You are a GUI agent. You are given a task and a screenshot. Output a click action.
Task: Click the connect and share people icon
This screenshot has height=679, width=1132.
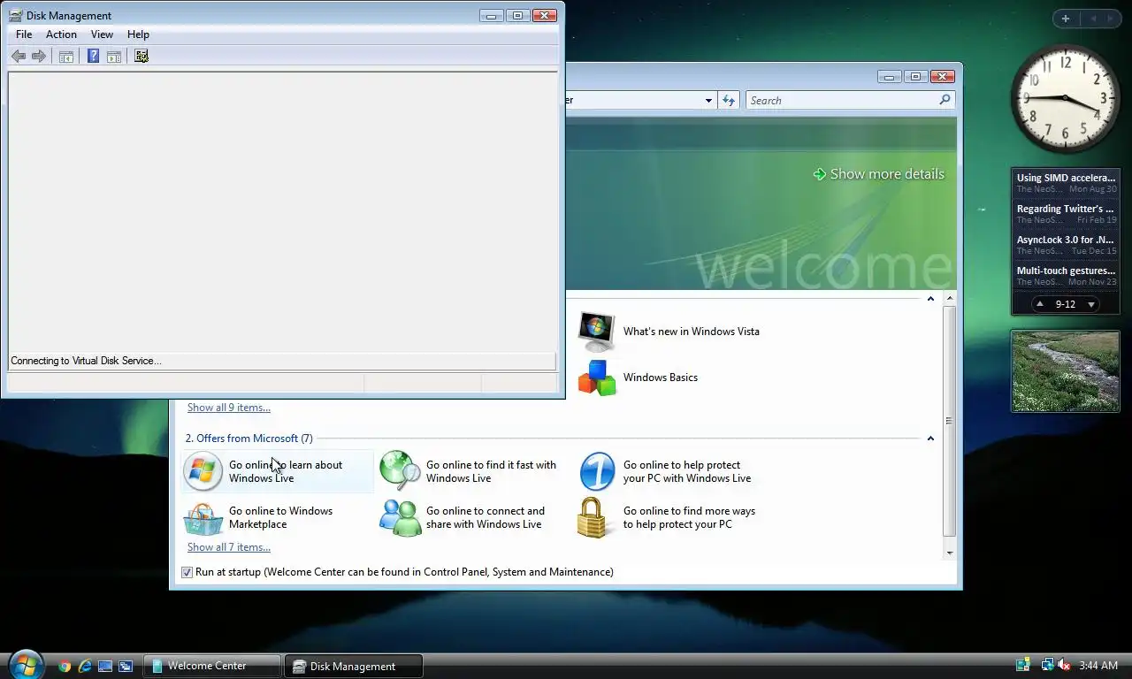[x=400, y=517]
